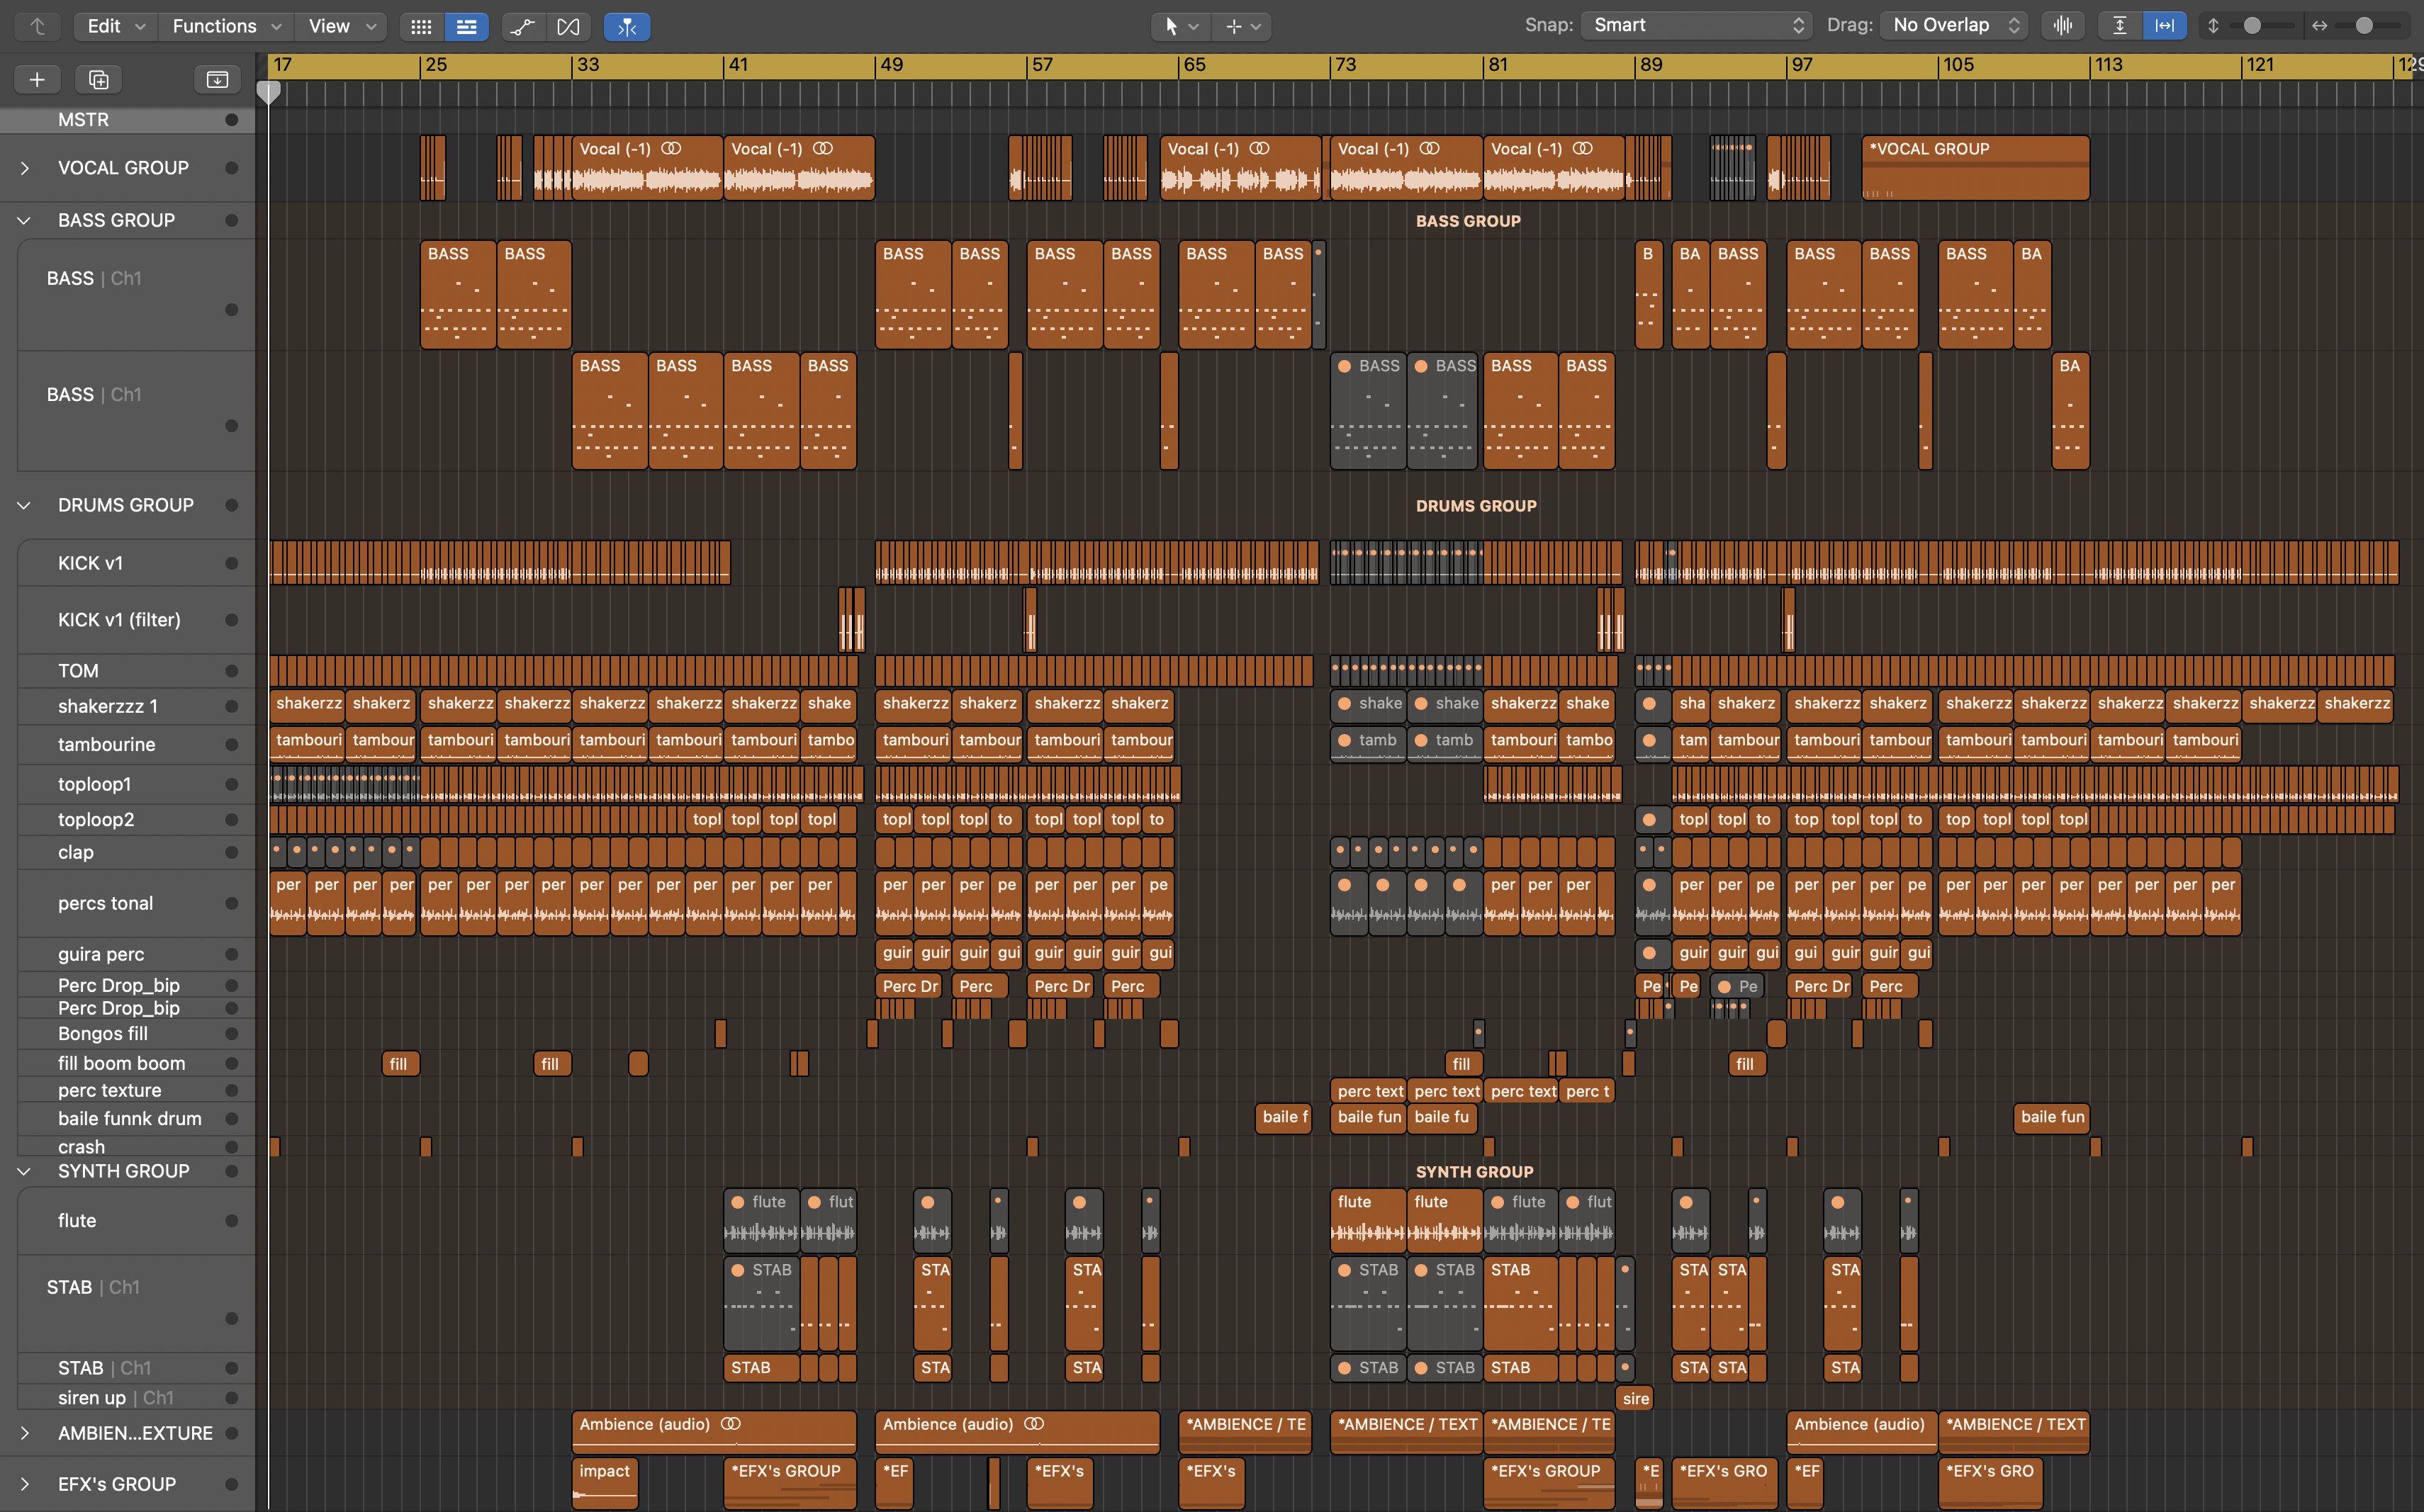Toggle flute track on/off dot
2424x1512 pixels.
(x=231, y=1220)
